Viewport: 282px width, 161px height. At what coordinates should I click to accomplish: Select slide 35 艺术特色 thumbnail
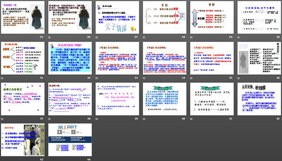[212, 58]
